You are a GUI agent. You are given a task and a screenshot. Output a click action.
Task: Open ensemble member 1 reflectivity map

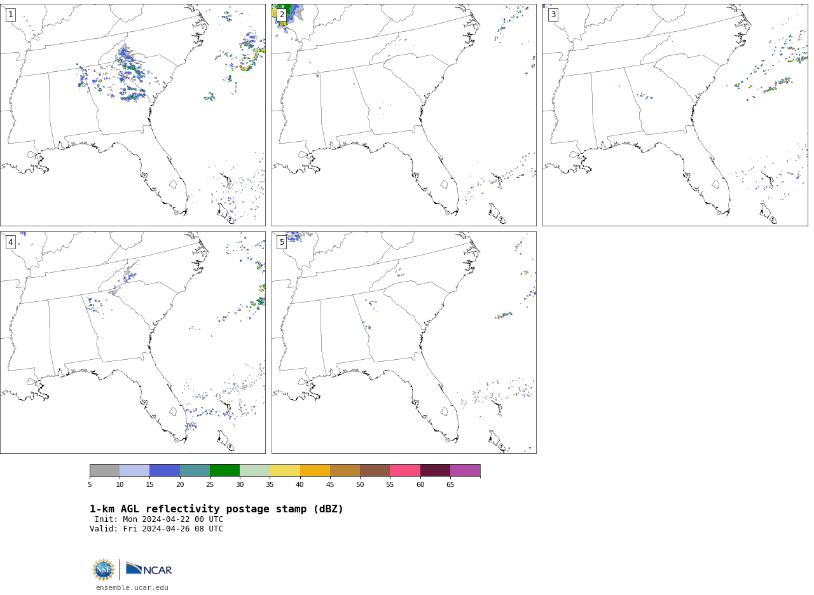[x=132, y=115]
